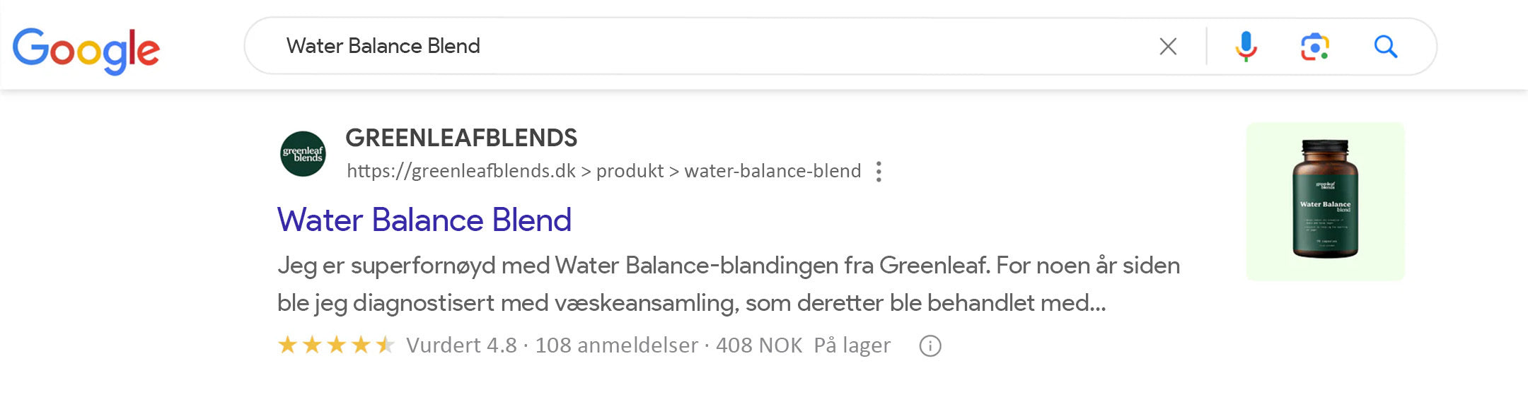Clear the search box with X
This screenshot has height=414, width=1528.
tap(1168, 47)
